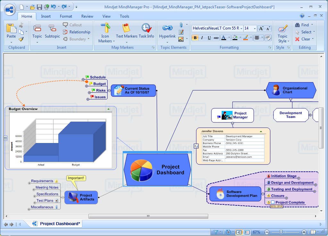Switch to the Insert ribbon tab

46,16
